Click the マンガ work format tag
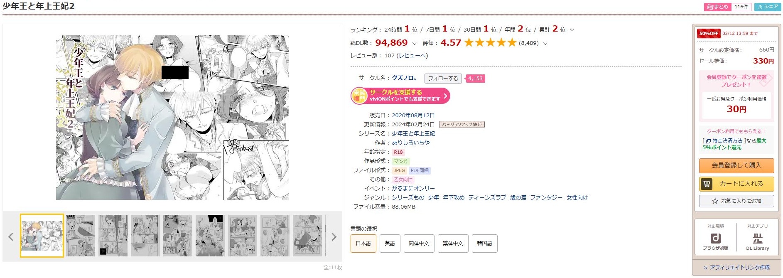The image size is (783, 278). [401, 161]
